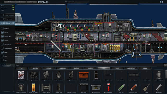
Task: Switch to the Structure category tab
Action: [35, 68]
